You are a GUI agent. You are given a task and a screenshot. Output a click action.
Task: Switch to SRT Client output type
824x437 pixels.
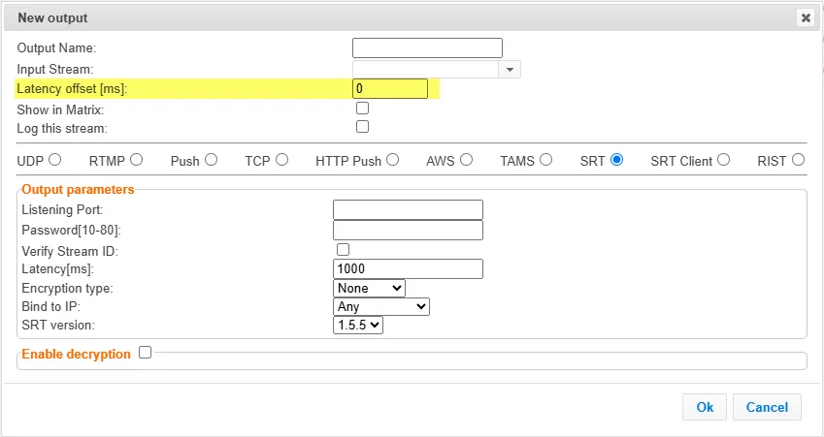[724, 160]
